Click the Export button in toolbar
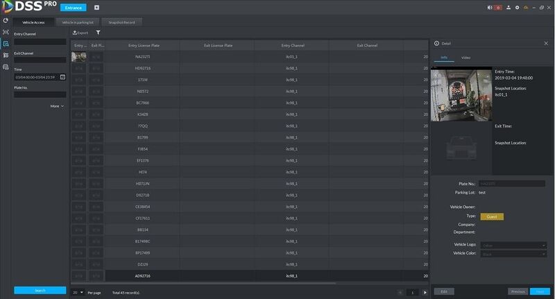This screenshot has height=299, width=555. pyautogui.click(x=80, y=33)
